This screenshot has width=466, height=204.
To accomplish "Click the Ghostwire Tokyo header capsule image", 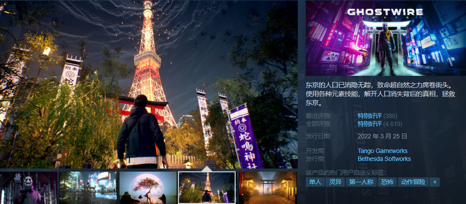I will (x=386, y=38).
